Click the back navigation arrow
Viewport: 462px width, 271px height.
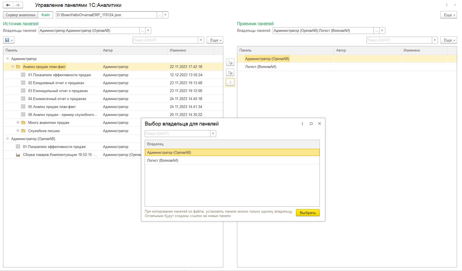point(8,5)
